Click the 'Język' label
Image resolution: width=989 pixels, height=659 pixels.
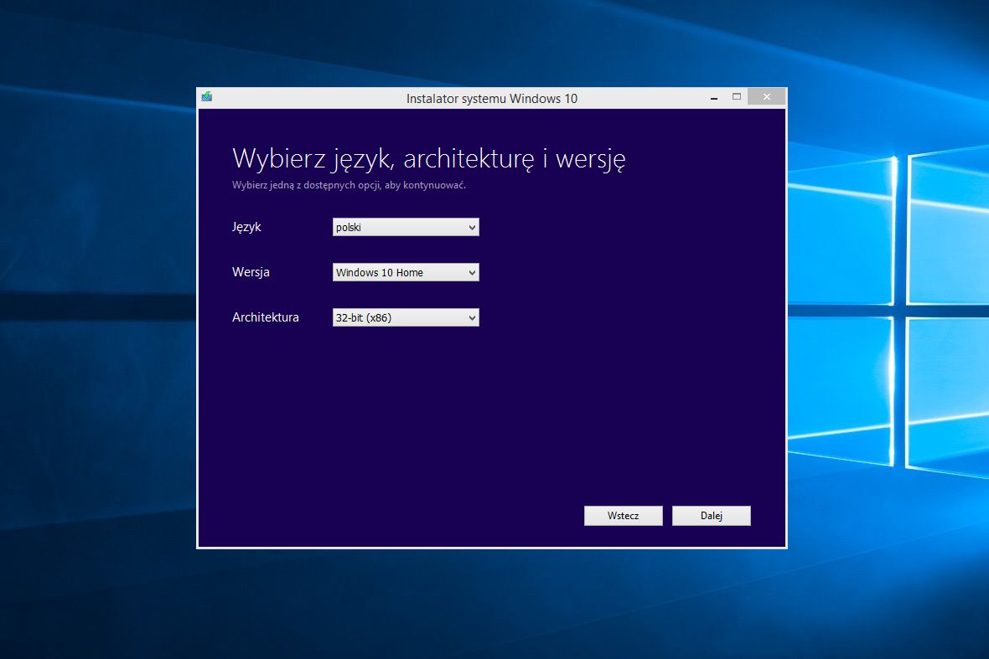(246, 228)
